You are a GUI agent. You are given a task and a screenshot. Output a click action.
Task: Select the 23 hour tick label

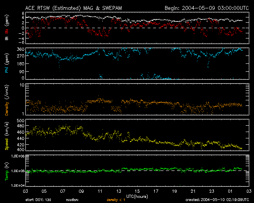tap(212, 191)
